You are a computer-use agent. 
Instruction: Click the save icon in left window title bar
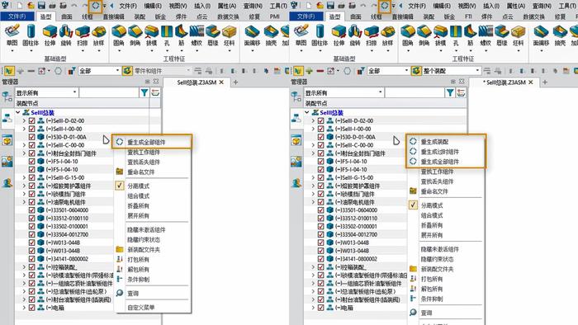(x=41, y=6)
